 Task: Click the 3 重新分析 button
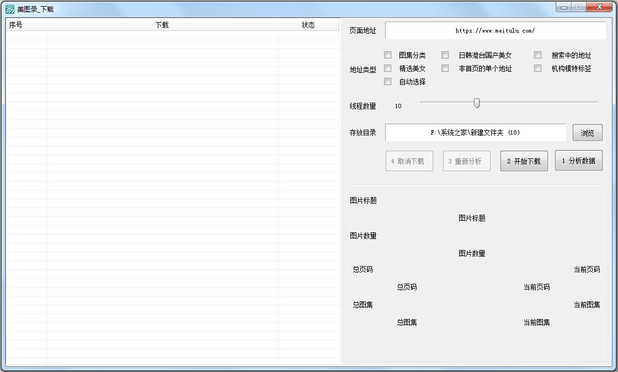click(466, 161)
